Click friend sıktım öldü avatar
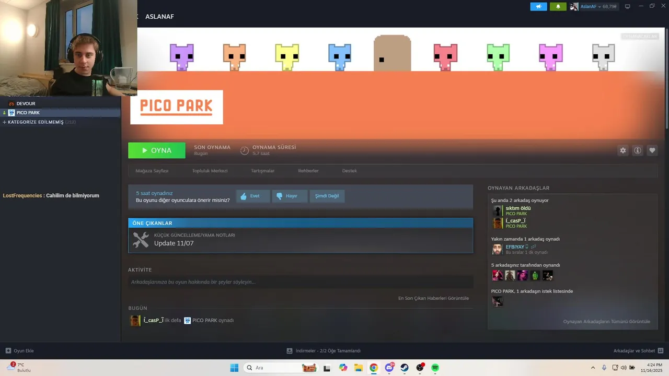 click(498, 211)
